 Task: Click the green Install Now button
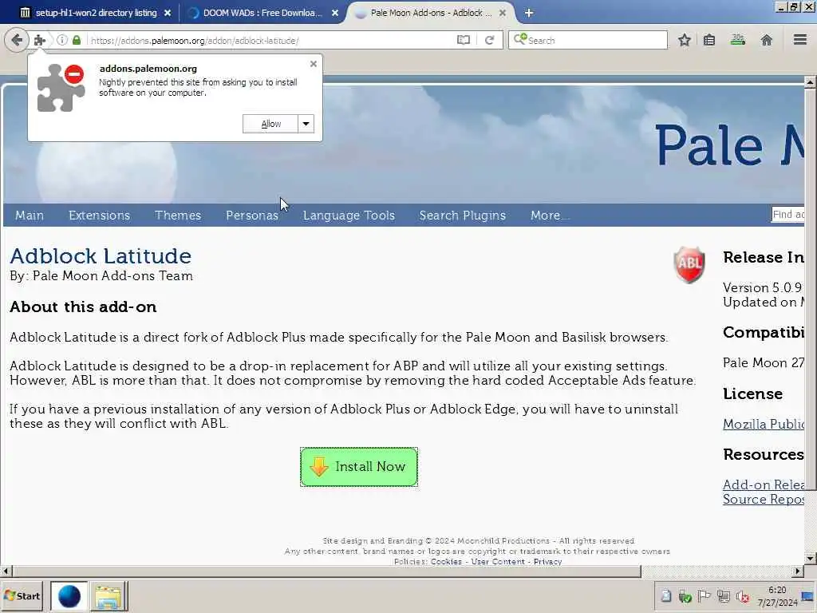[359, 466]
